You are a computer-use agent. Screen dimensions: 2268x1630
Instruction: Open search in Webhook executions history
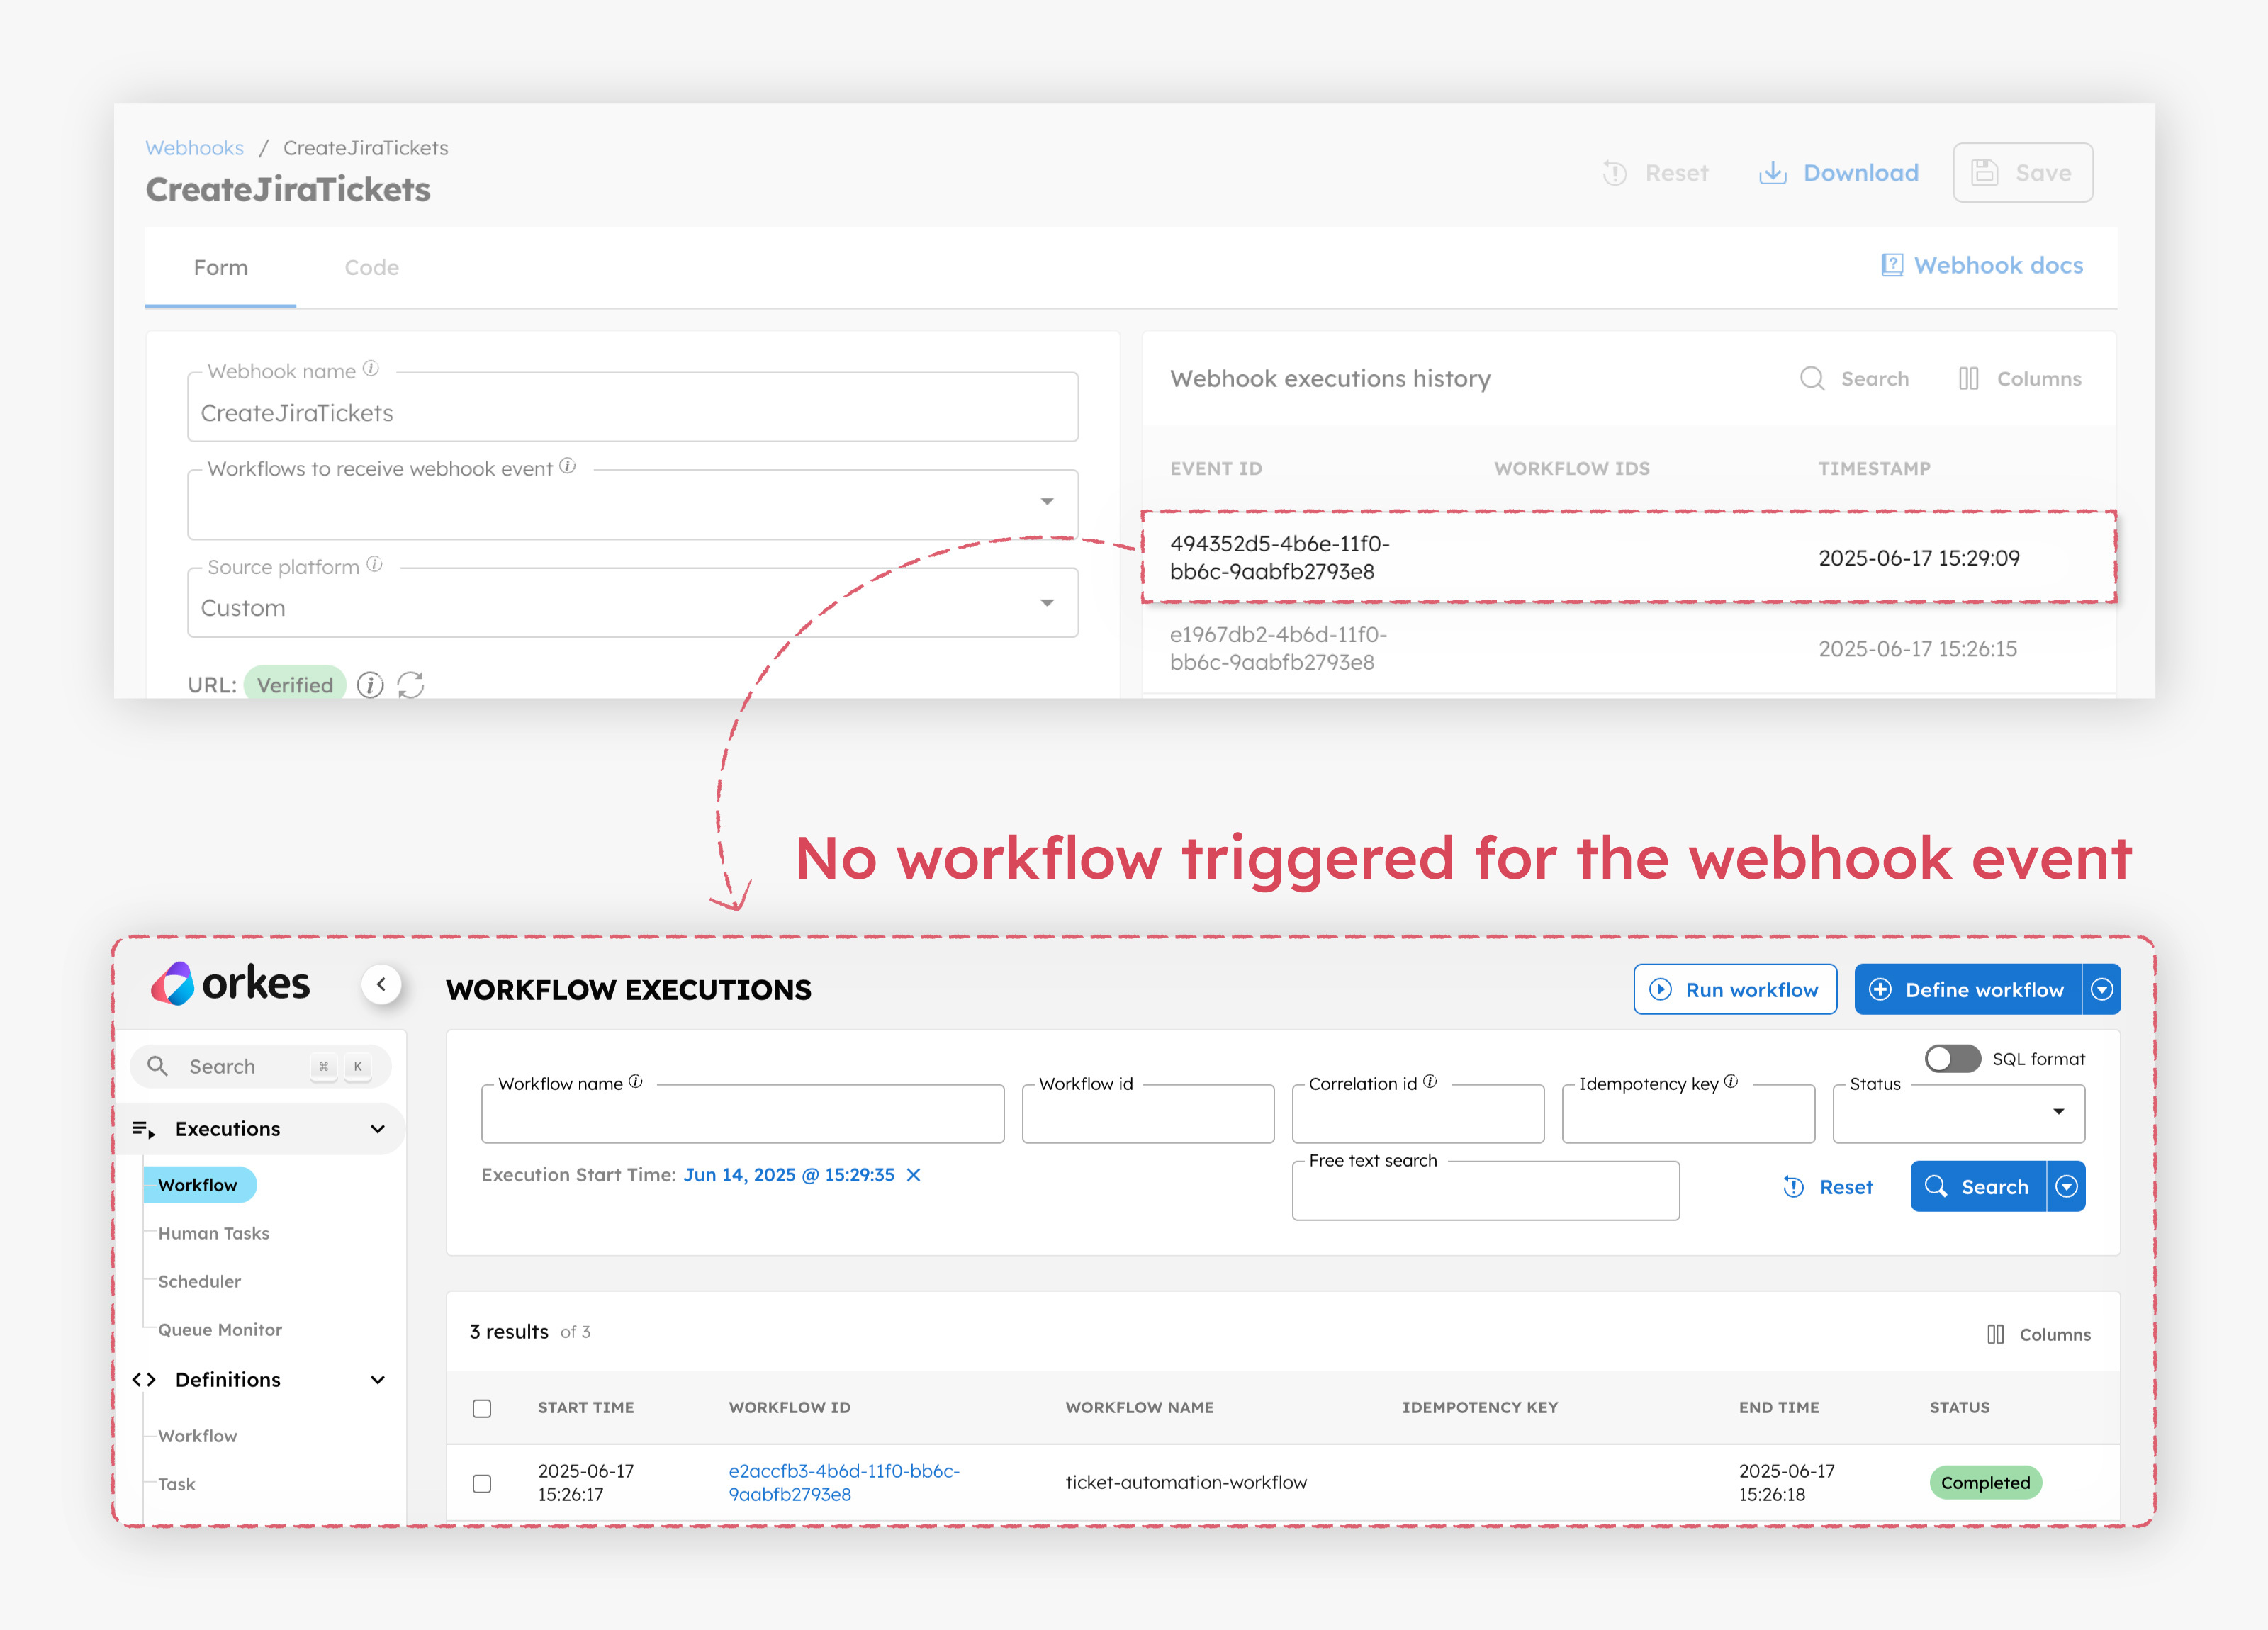(x=1854, y=379)
